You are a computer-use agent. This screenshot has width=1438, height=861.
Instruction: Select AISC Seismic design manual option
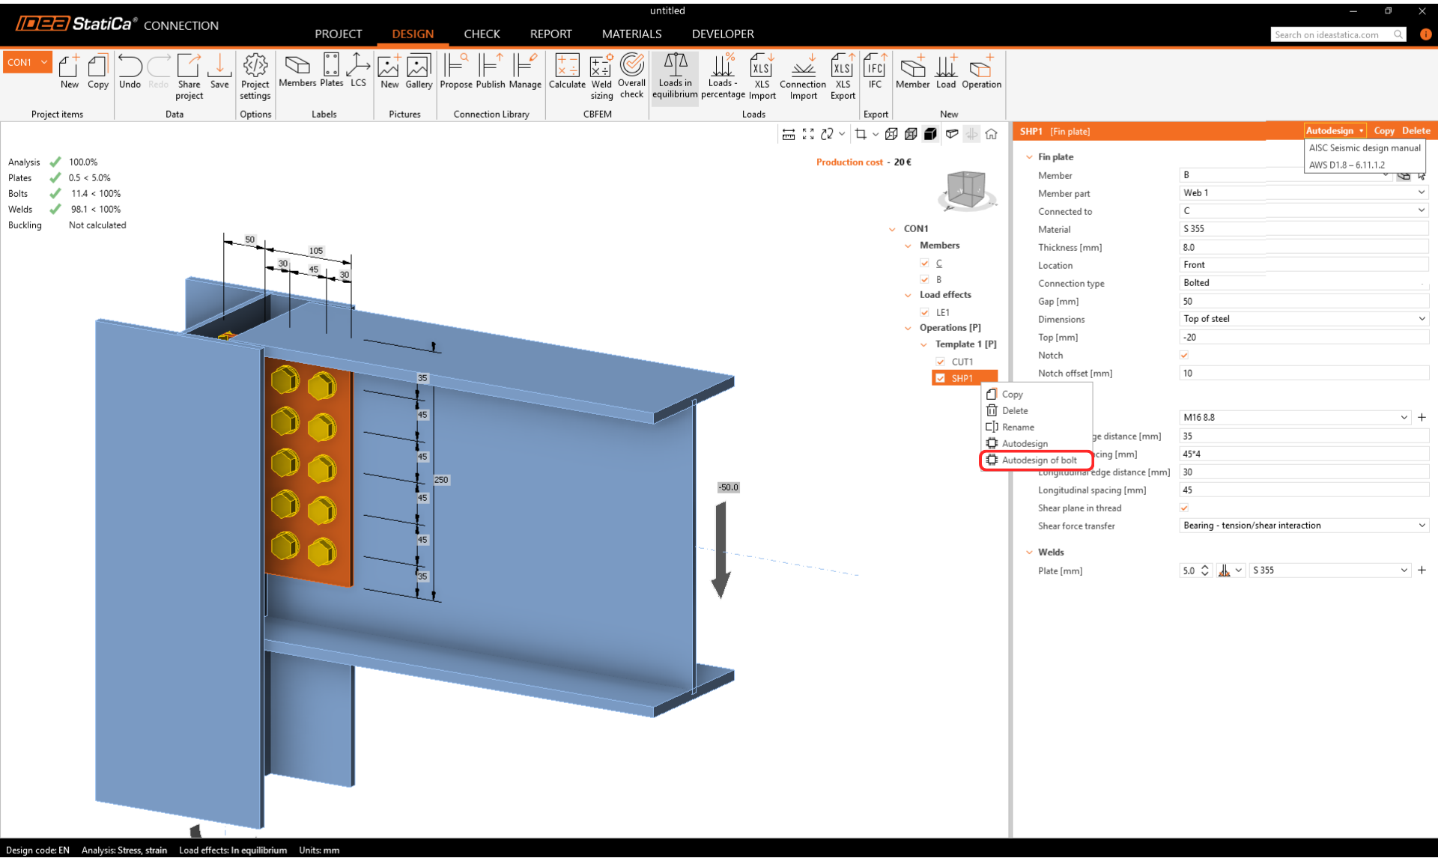coord(1364,148)
